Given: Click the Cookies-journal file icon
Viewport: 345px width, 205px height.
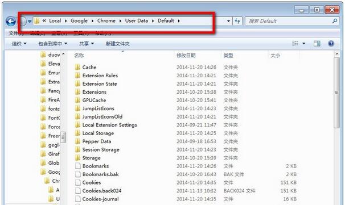Looking at the screenshot, I should tap(77, 199).
